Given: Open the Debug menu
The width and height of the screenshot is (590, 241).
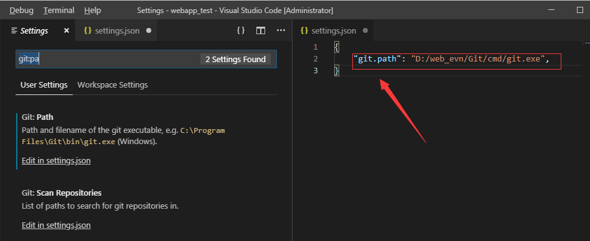Looking at the screenshot, I should point(22,11).
